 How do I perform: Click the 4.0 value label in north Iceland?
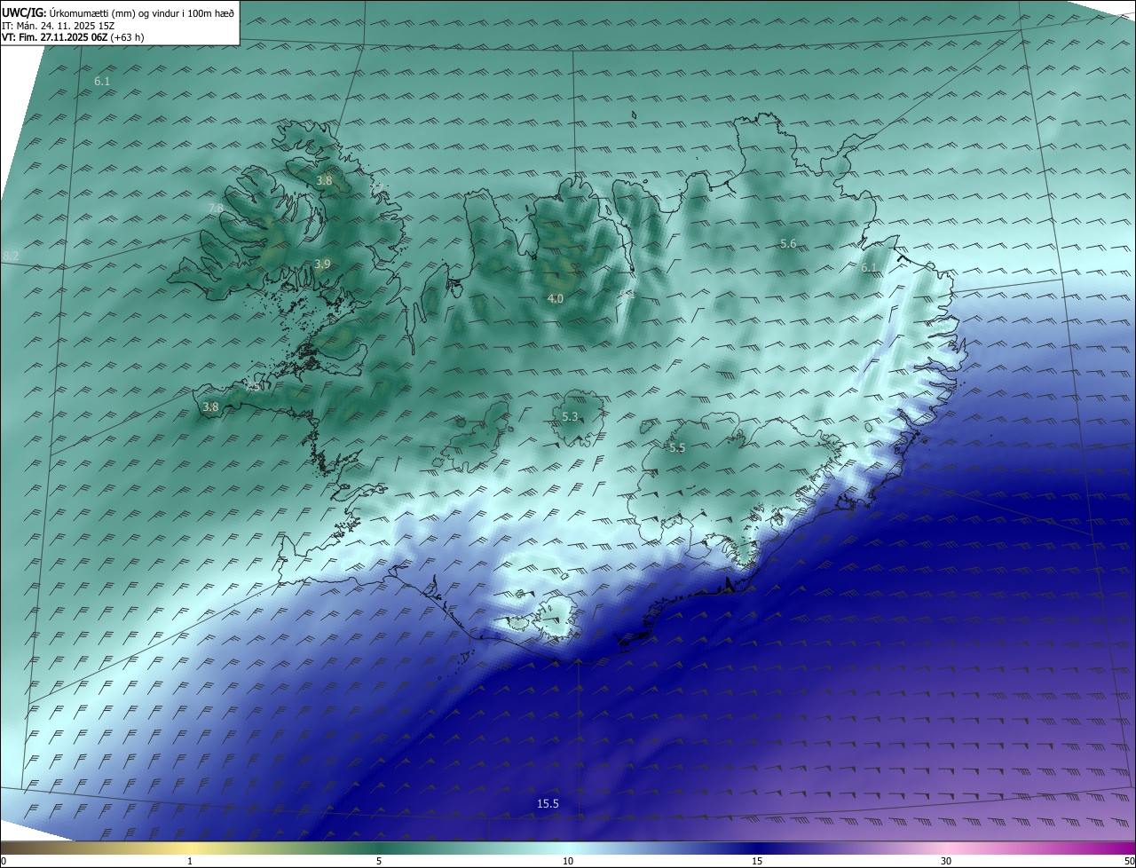click(x=555, y=299)
